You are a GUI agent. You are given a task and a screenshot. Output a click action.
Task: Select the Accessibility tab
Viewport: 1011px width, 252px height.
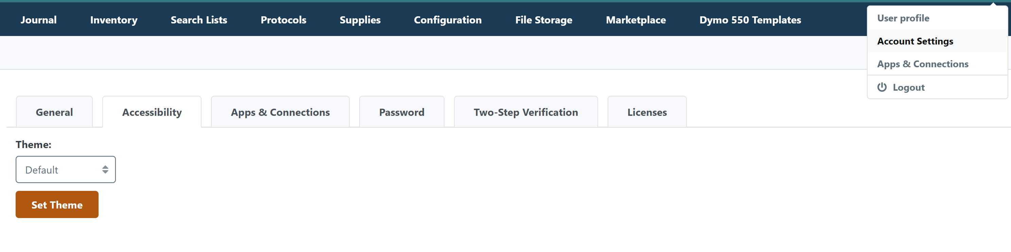(152, 112)
